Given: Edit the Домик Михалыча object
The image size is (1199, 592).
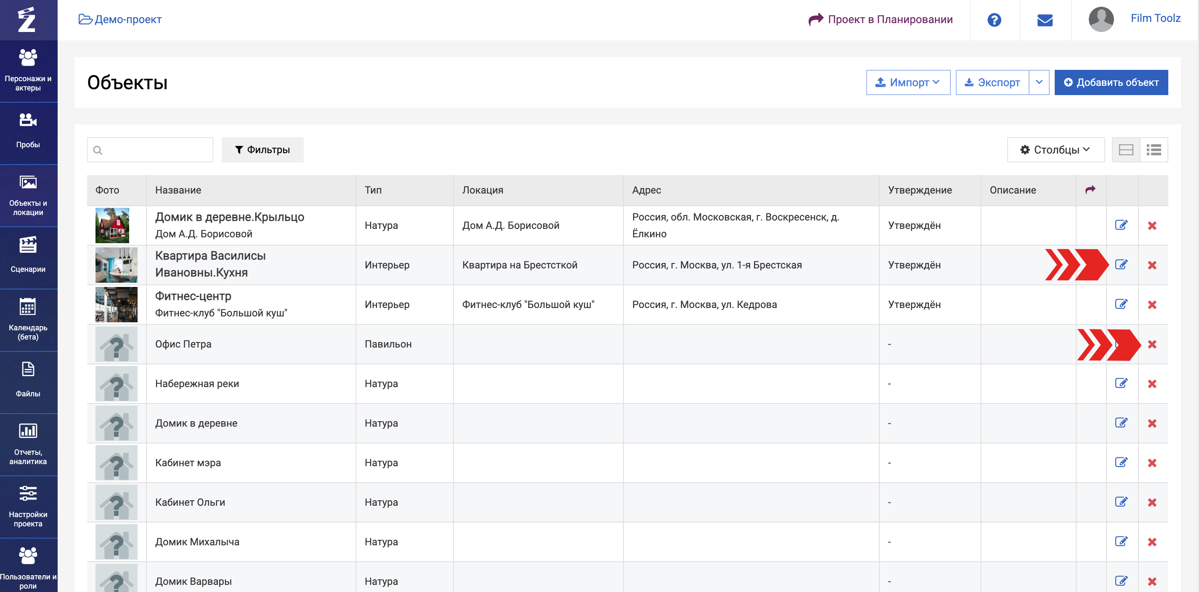Looking at the screenshot, I should [1121, 542].
